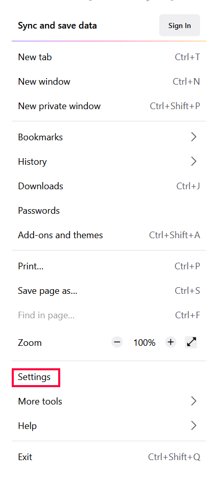The image size is (219, 481).
Task: Toggle full screen with the arrows icon
Action: pos(191,342)
